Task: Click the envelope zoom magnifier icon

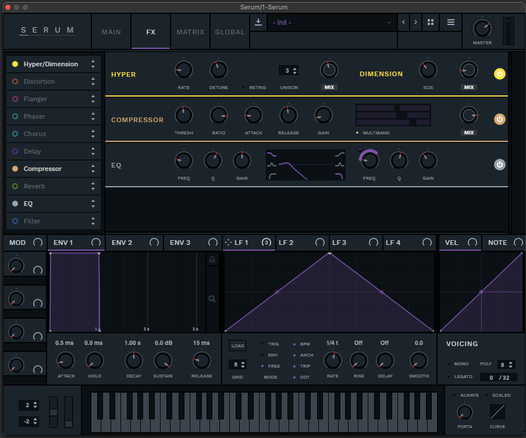Action: tap(212, 298)
